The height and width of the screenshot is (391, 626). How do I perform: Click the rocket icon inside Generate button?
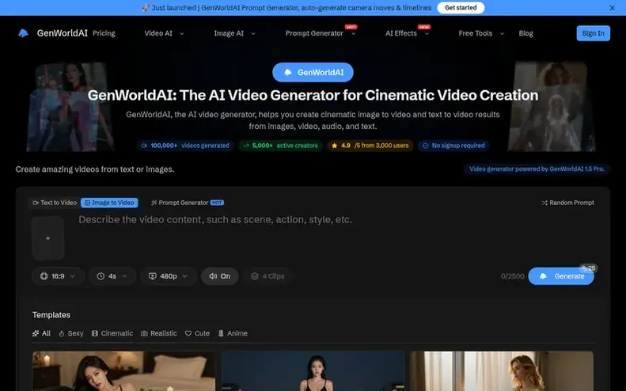(544, 276)
